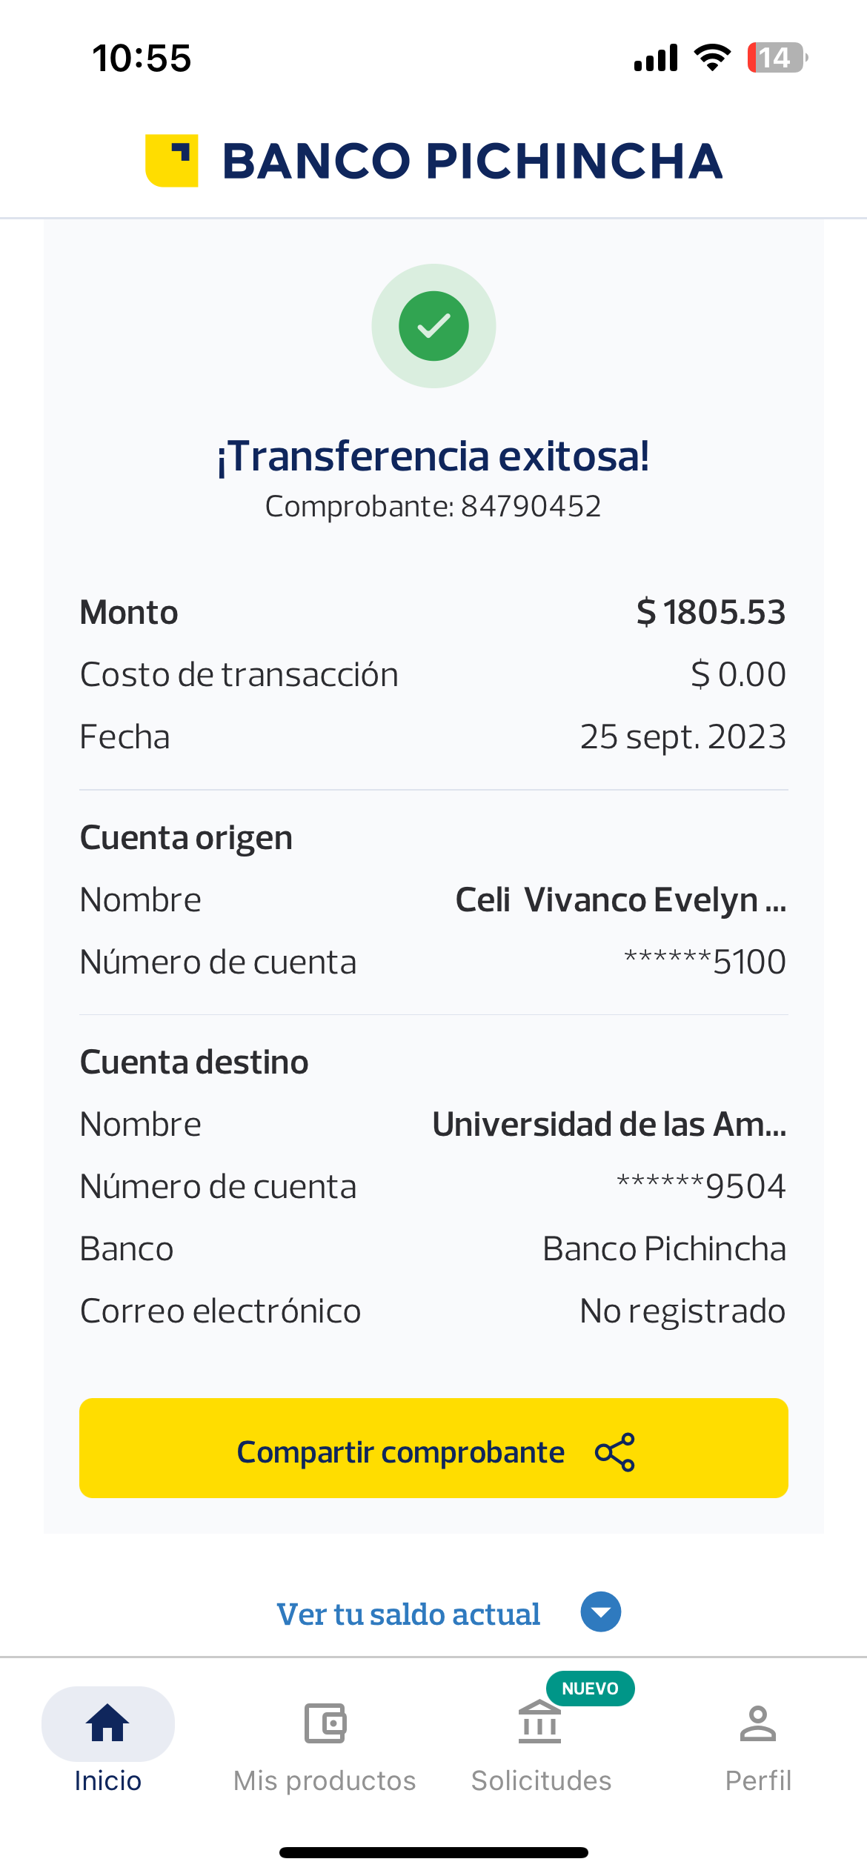Tap the home icon in navigation bar
Screen dimensions: 867x1876
[x=108, y=1723]
